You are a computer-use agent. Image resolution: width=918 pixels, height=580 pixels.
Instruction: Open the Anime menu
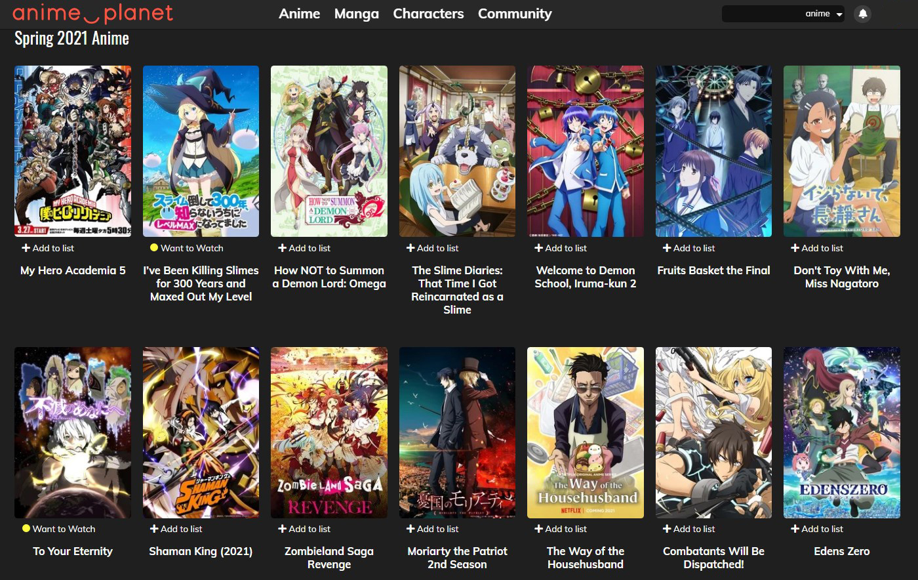(300, 14)
